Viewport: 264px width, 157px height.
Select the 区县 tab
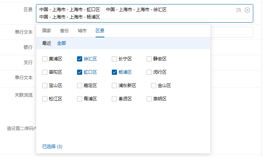coord(100,31)
